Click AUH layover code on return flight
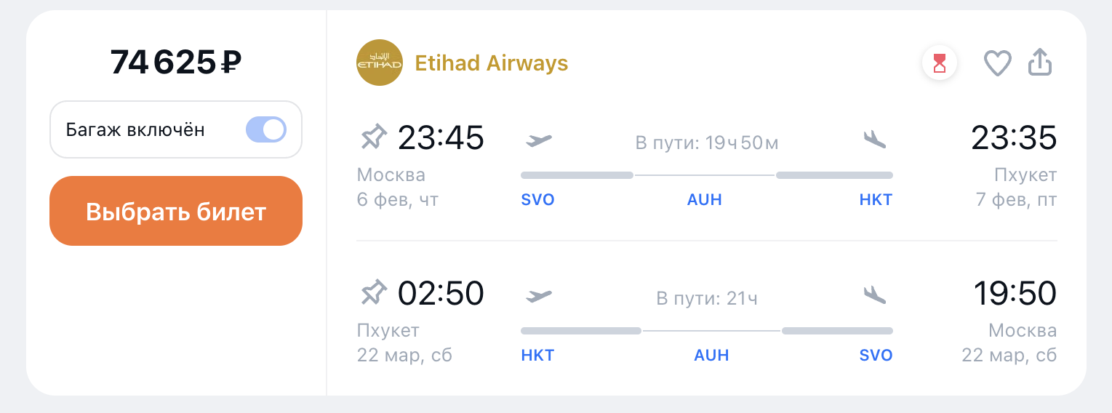The image size is (1112, 413). pyautogui.click(x=711, y=356)
